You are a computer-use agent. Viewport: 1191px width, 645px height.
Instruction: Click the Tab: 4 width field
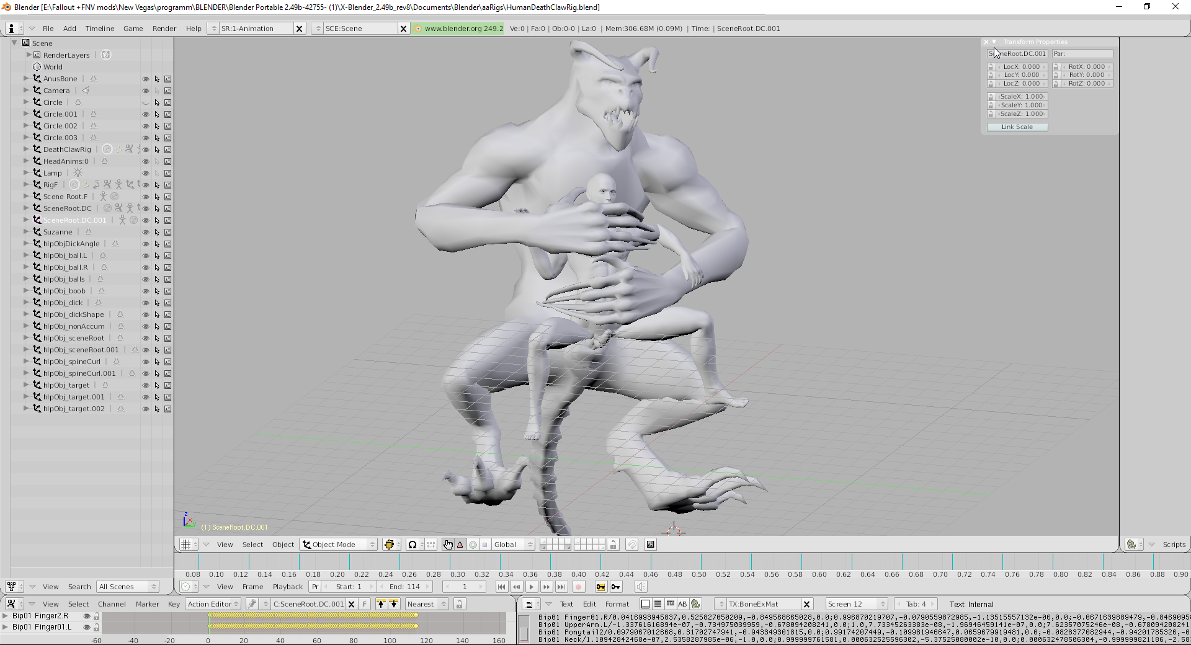click(916, 604)
